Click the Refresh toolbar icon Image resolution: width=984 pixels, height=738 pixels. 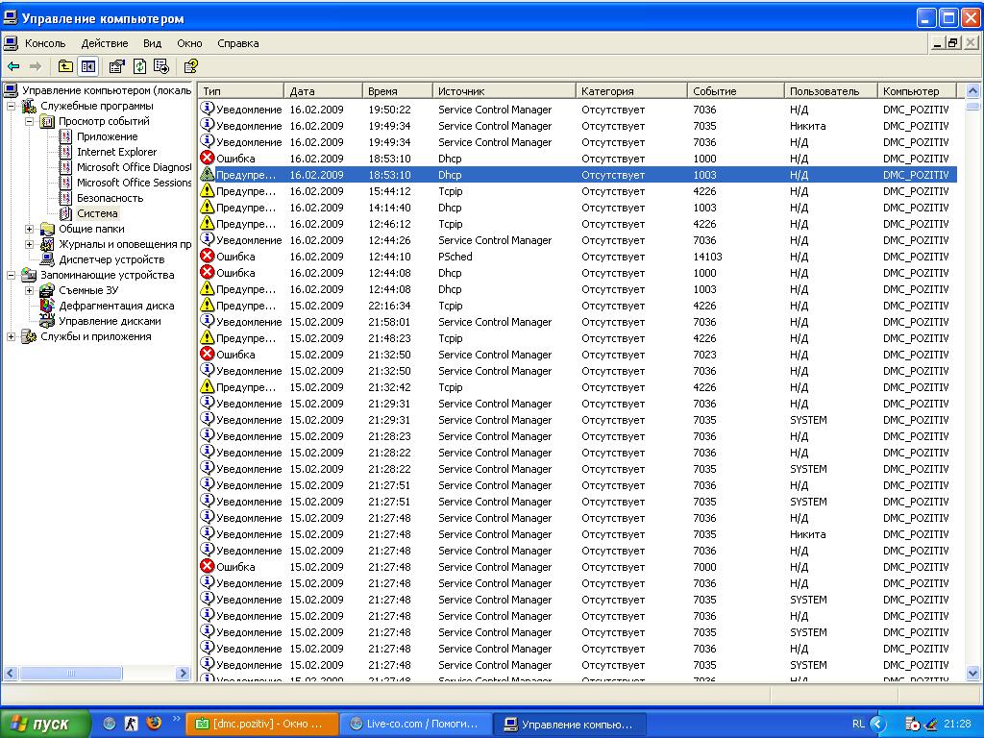[x=139, y=66]
